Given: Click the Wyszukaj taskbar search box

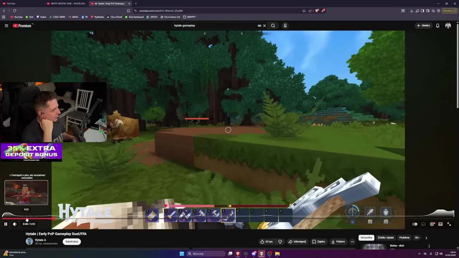Looking at the screenshot, I should [x=206, y=254].
